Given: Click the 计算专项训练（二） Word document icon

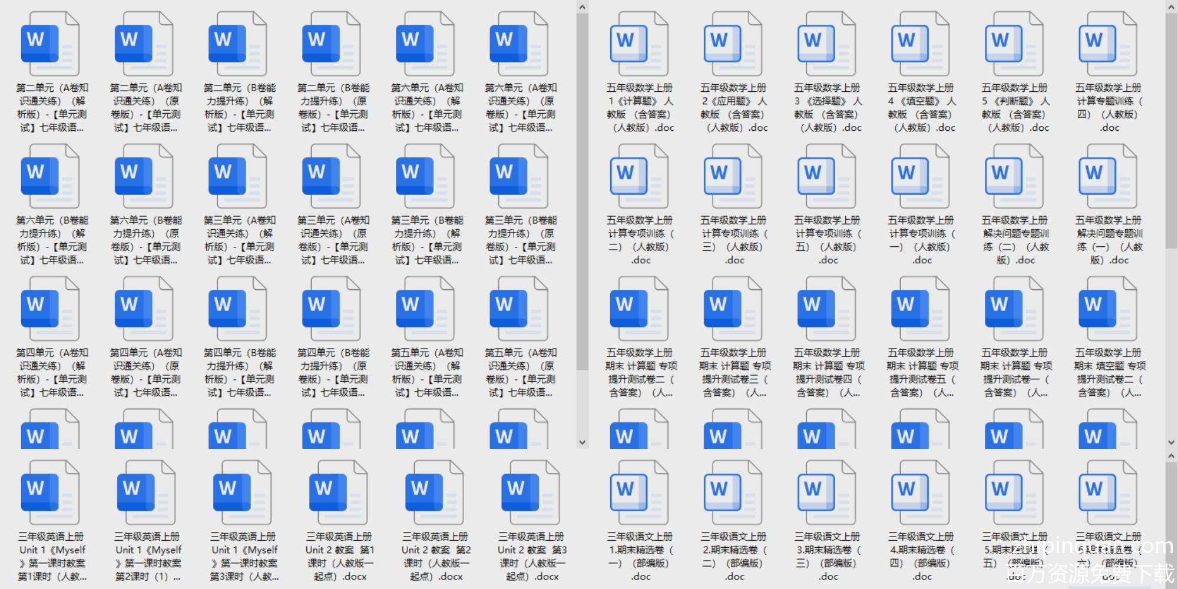Looking at the screenshot, I should tap(639, 176).
